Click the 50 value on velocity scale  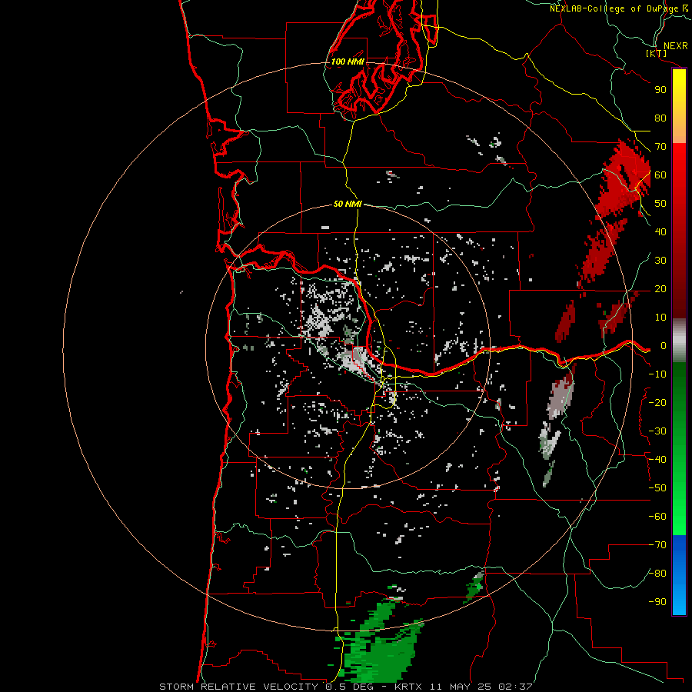click(x=660, y=204)
